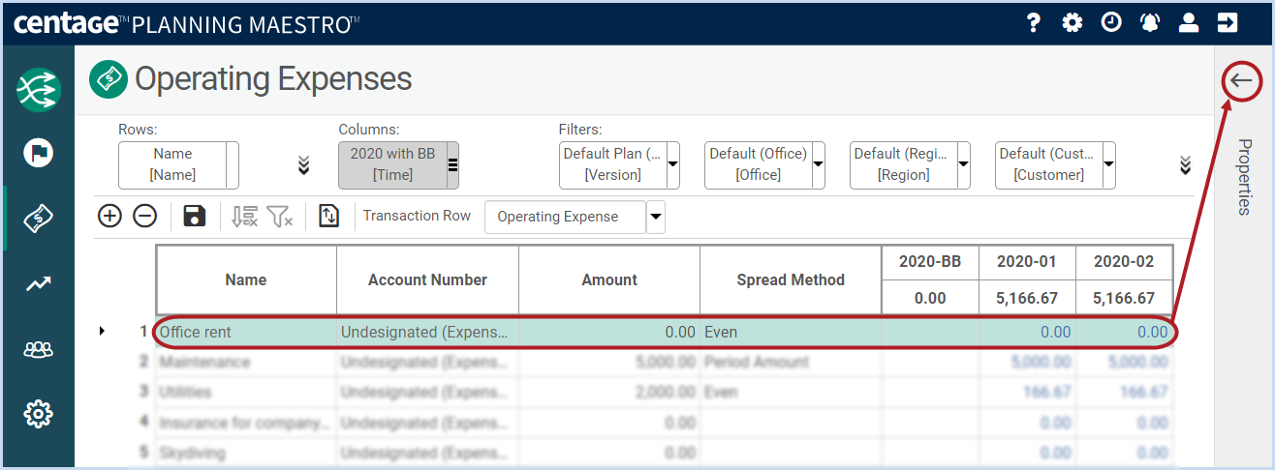The height and width of the screenshot is (470, 1275).
Task: Click the Utilities 2,000.00 amount cell
Action: (x=609, y=392)
